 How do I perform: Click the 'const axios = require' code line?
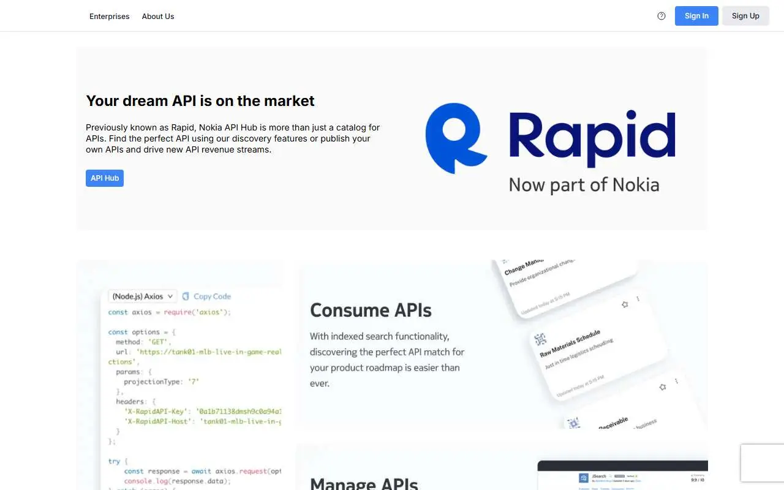pyautogui.click(x=170, y=312)
